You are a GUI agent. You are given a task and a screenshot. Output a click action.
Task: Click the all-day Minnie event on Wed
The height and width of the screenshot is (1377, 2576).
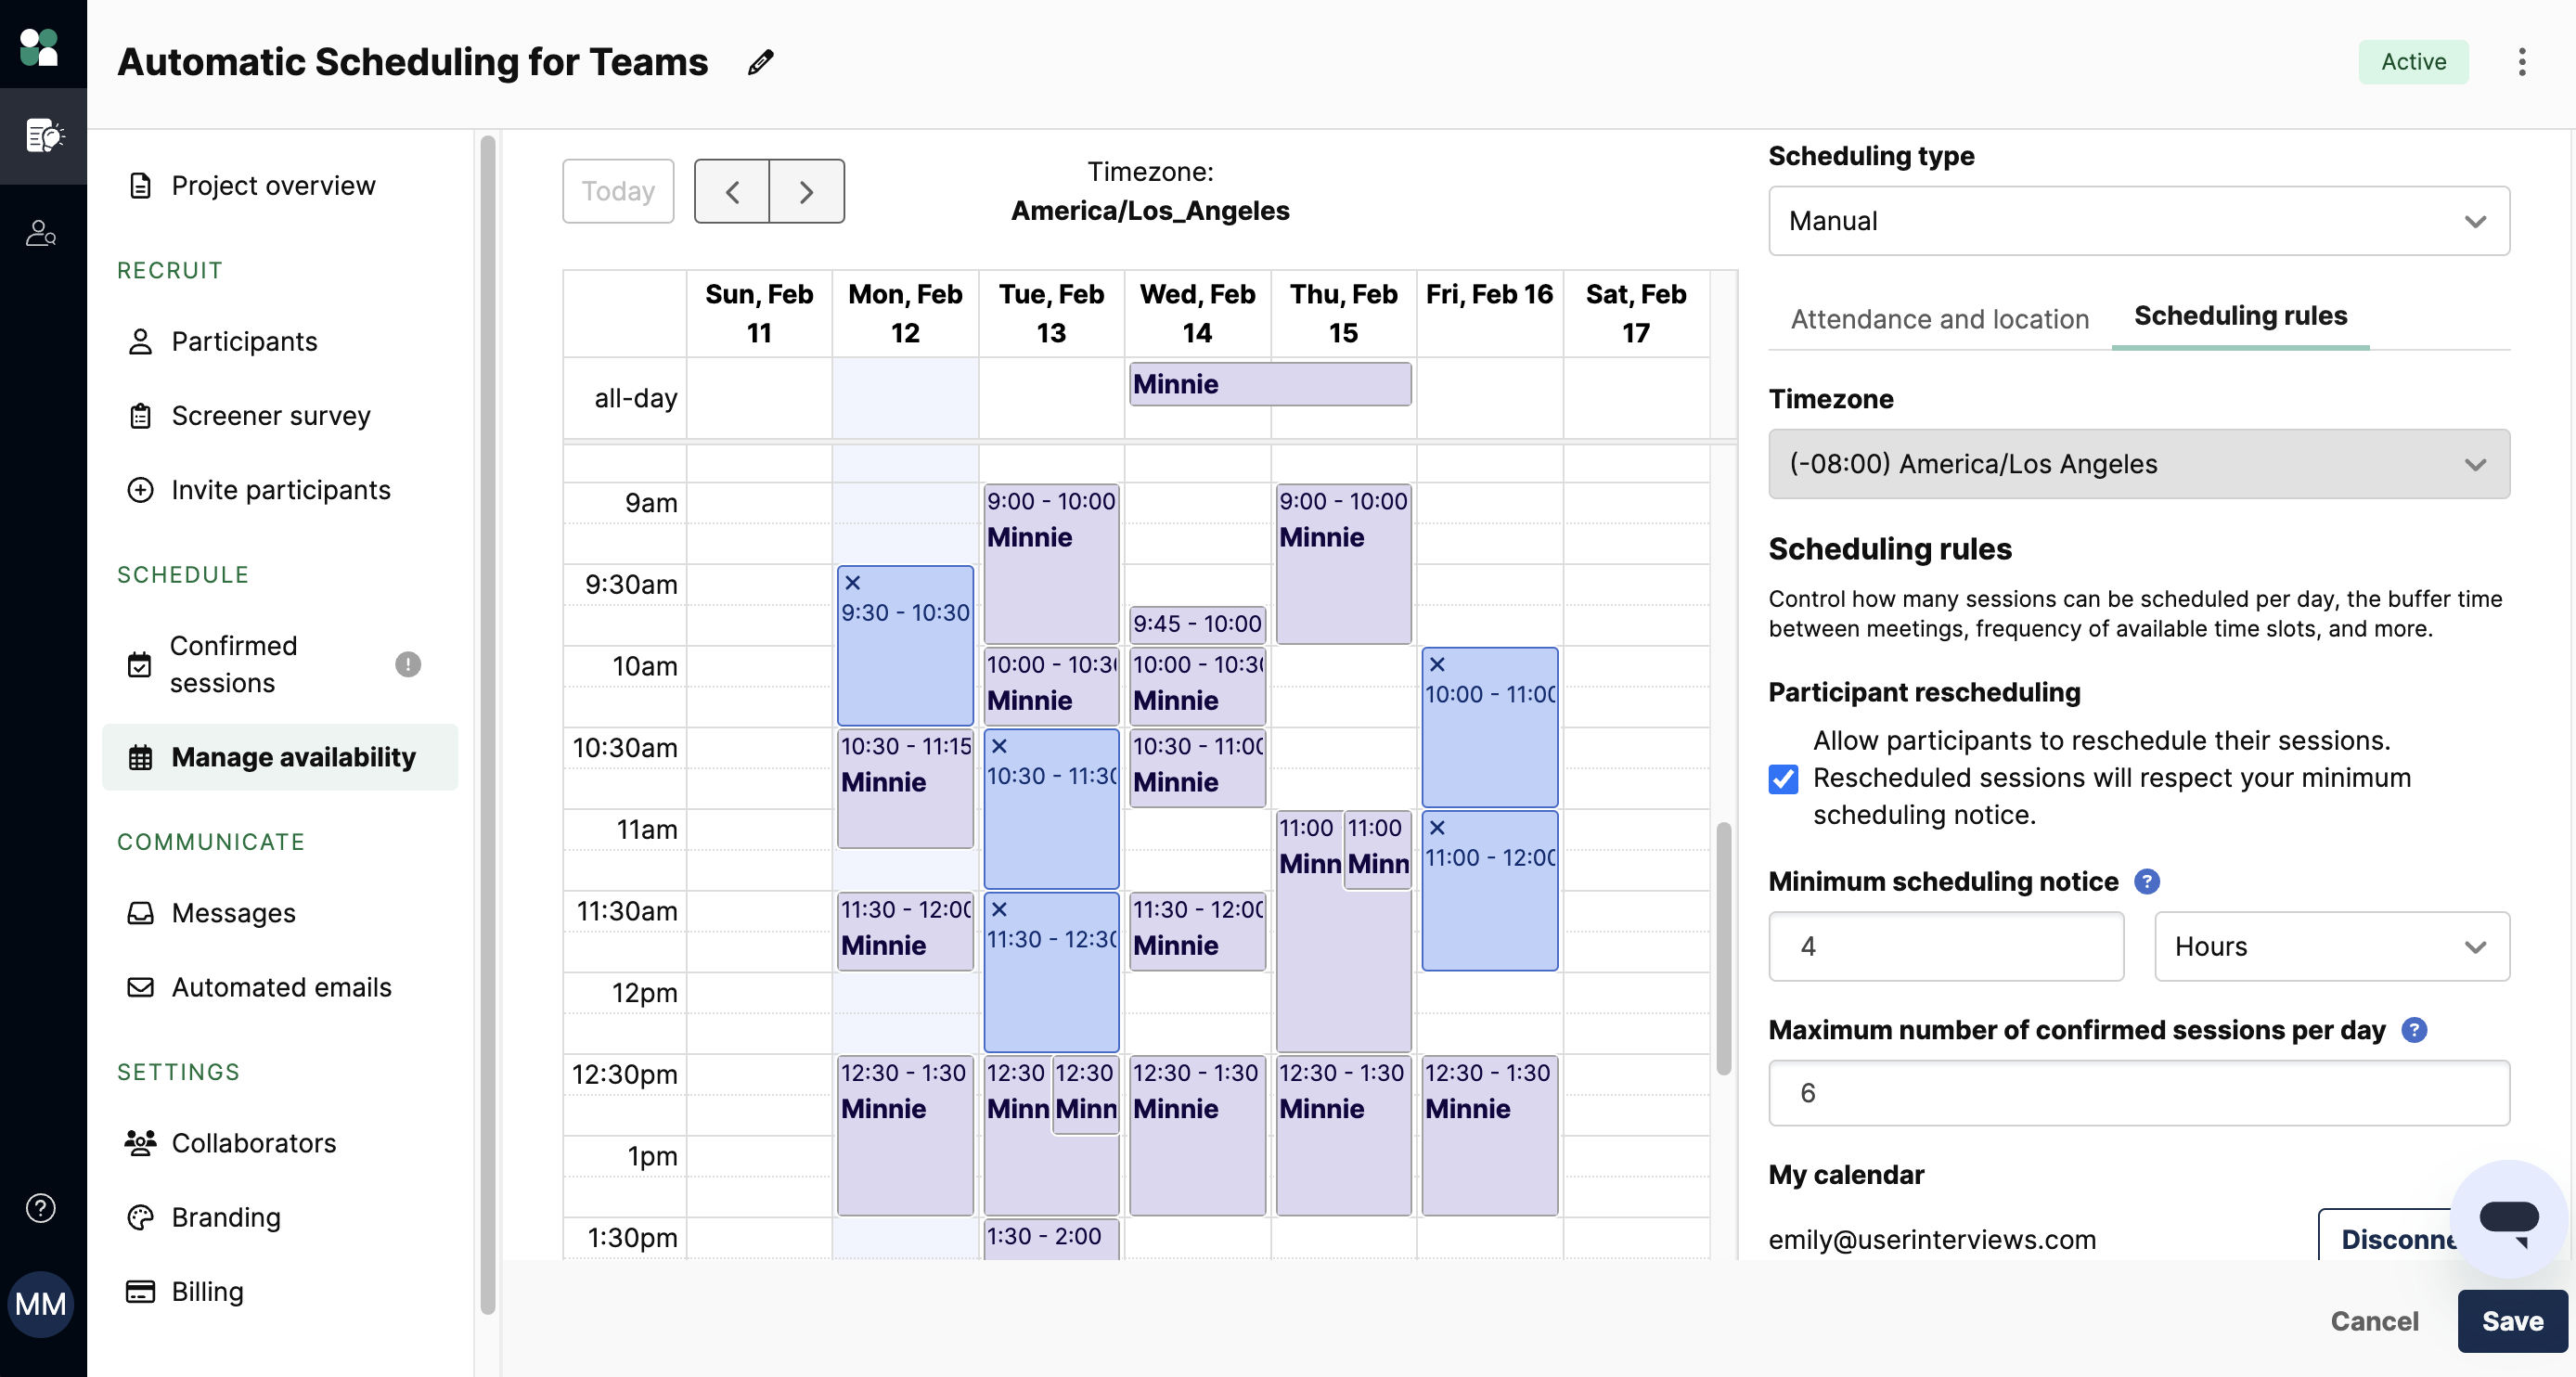(1270, 384)
